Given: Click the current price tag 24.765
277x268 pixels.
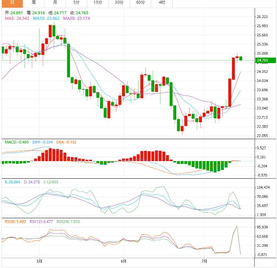Looking at the screenshot, I should tap(262, 60).
